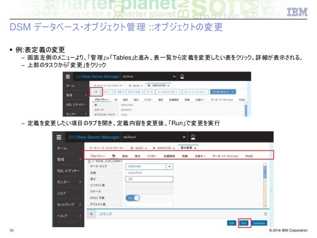This screenshot has height=238, width=317.
Task: Click the 比較 button
Action: pos(119,92)
